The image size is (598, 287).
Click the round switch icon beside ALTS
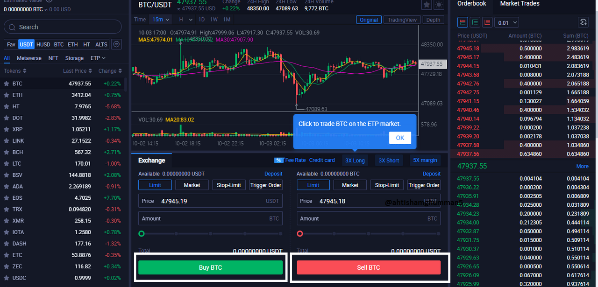[117, 44]
